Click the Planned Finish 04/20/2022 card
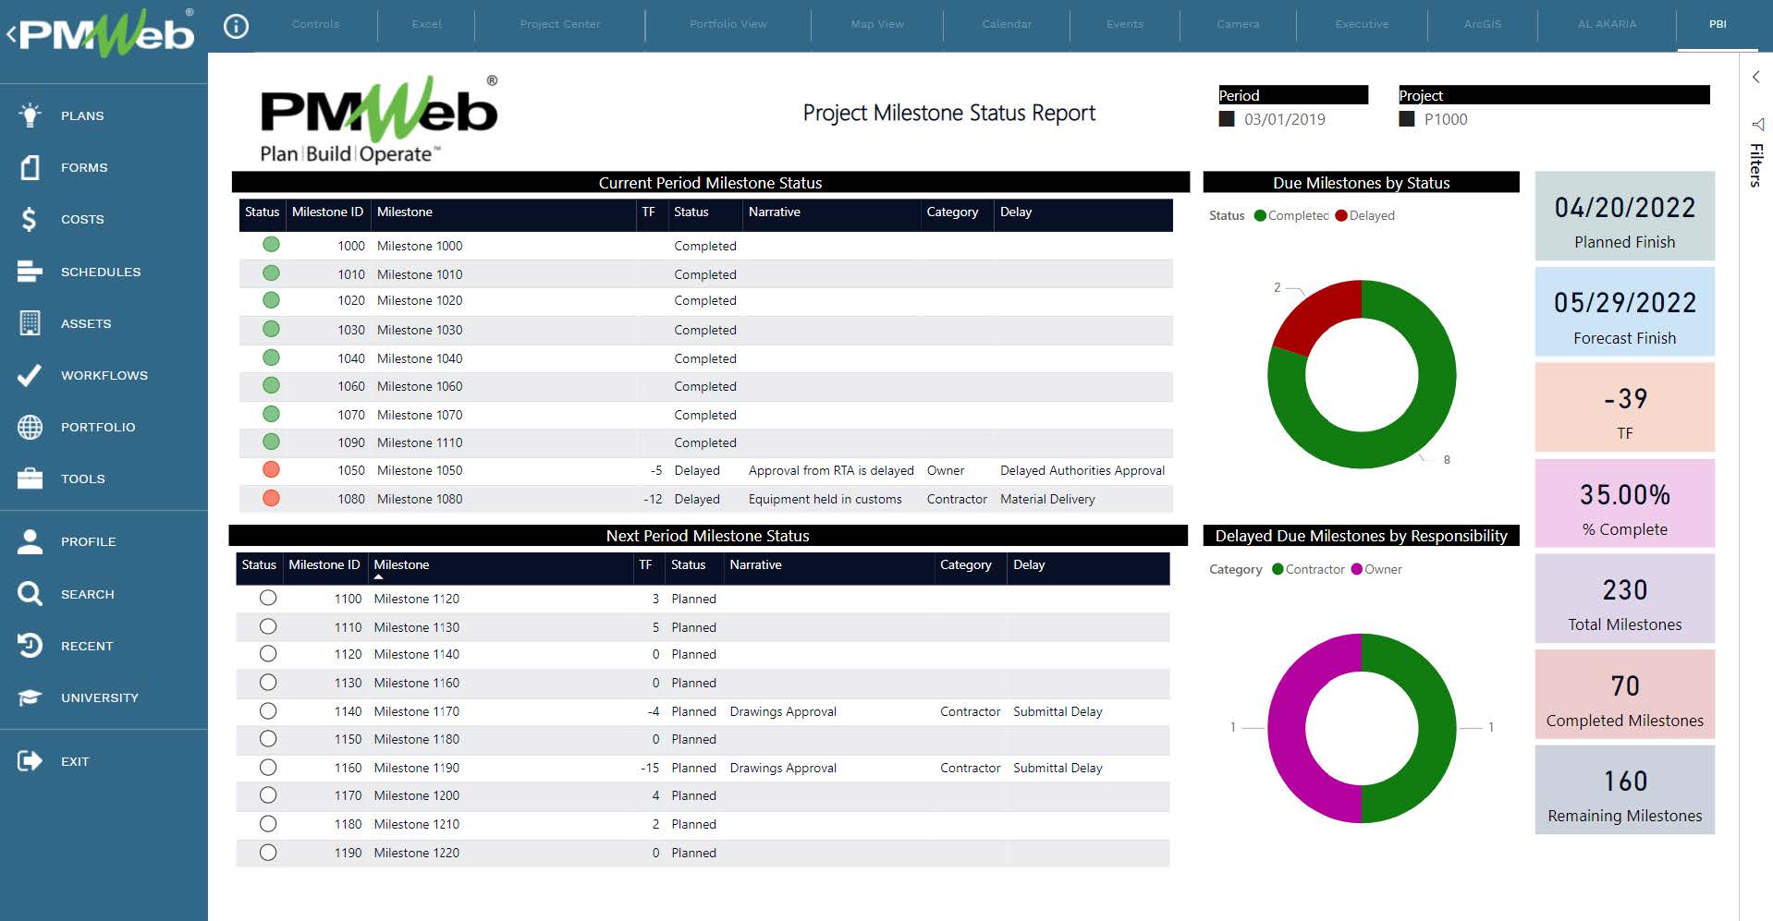The image size is (1773, 921). [x=1624, y=215]
